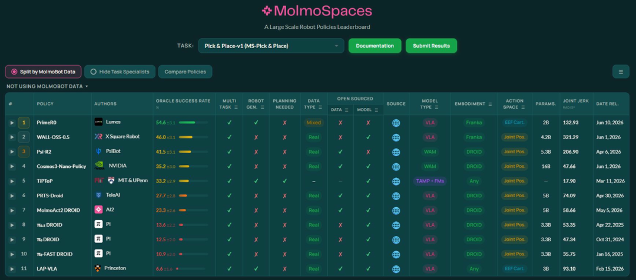Open the source globe link for TiPToP

(x=396, y=181)
